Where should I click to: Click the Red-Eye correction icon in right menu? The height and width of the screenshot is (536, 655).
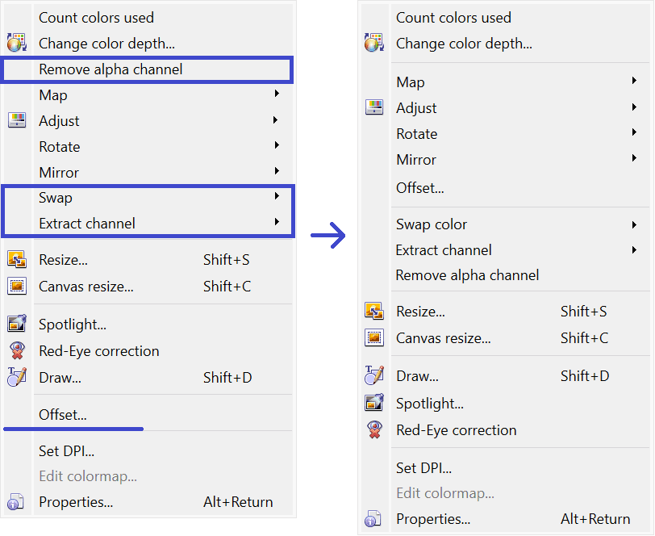tap(374, 430)
